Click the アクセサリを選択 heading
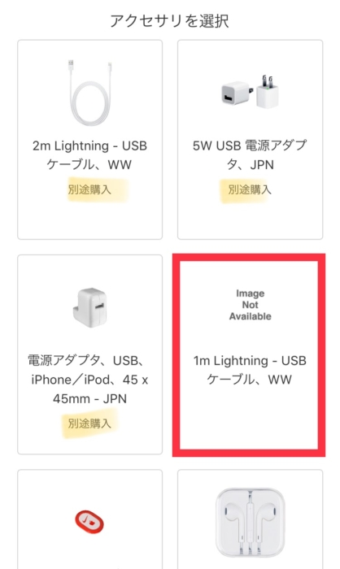 coord(170,20)
